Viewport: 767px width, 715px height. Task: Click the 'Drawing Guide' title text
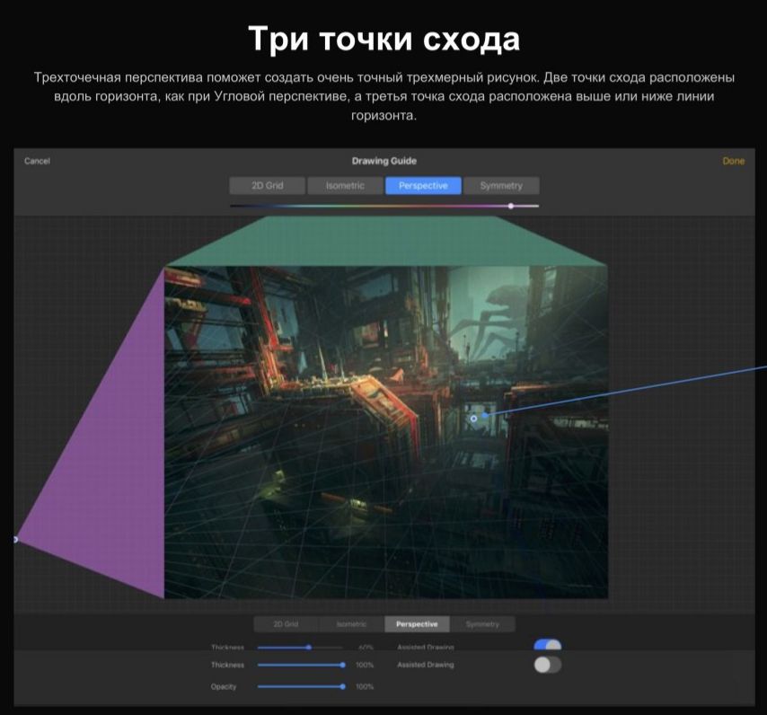(x=384, y=161)
